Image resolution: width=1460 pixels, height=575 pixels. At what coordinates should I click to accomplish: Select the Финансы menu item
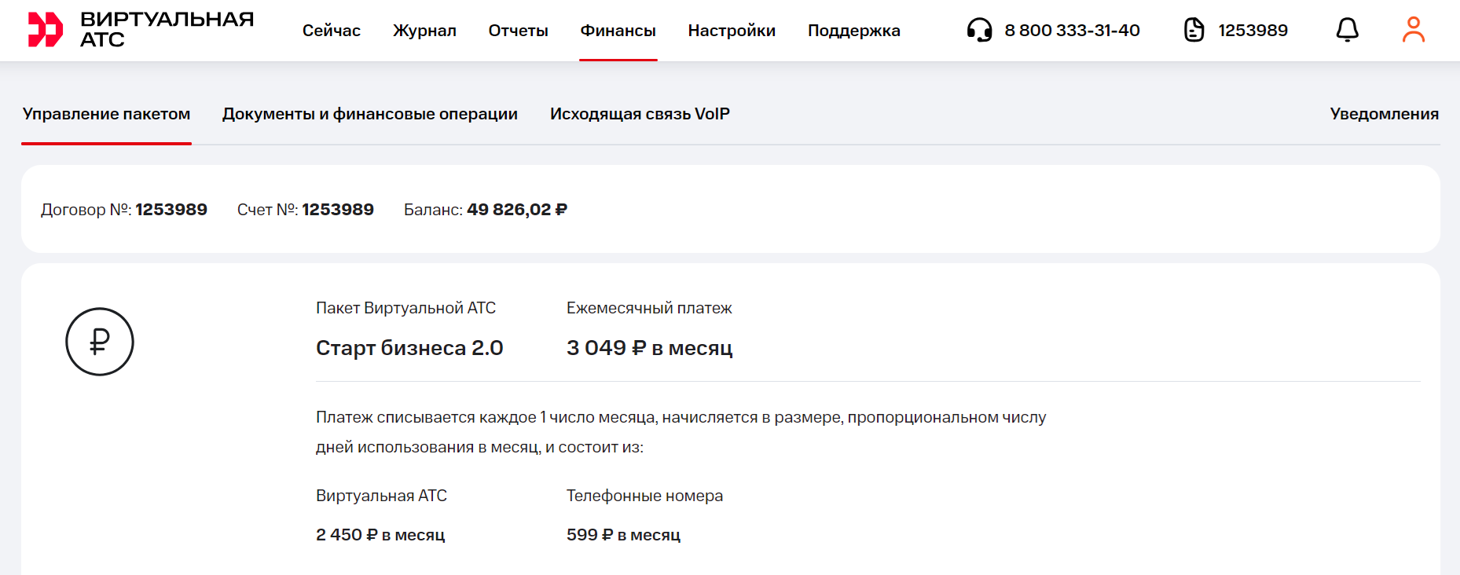click(618, 31)
